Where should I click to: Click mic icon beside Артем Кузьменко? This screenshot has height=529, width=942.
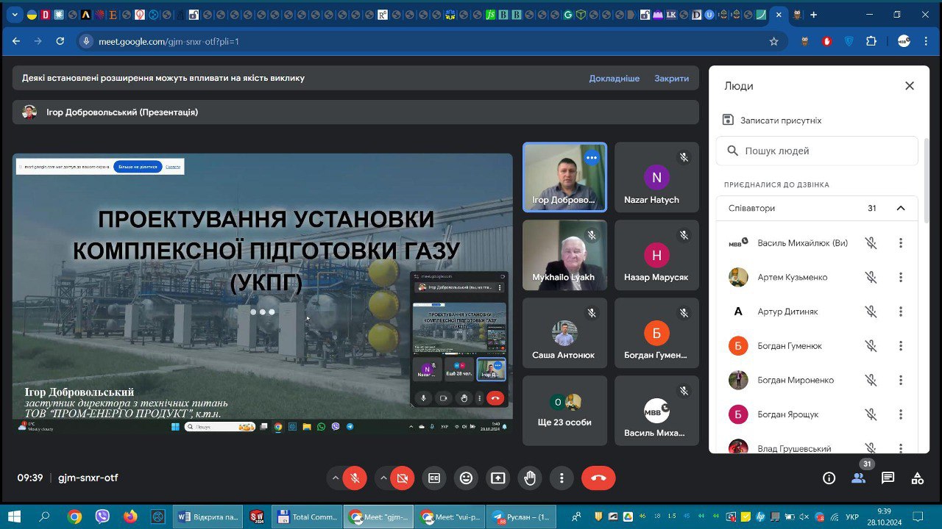[x=871, y=277]
